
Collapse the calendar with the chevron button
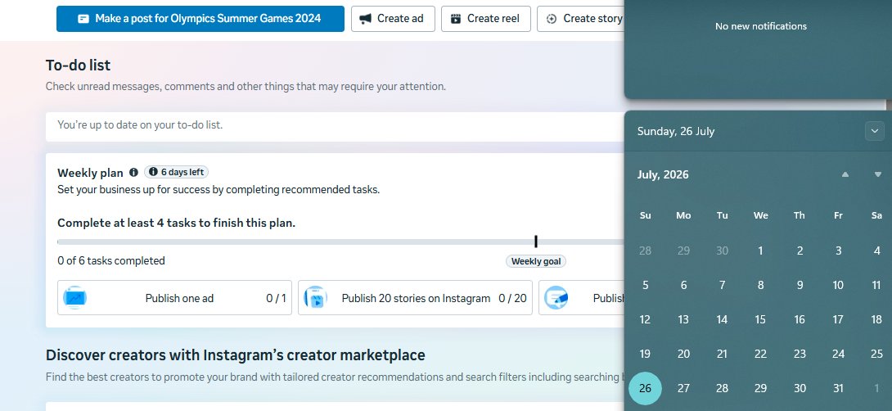point(874,131)
